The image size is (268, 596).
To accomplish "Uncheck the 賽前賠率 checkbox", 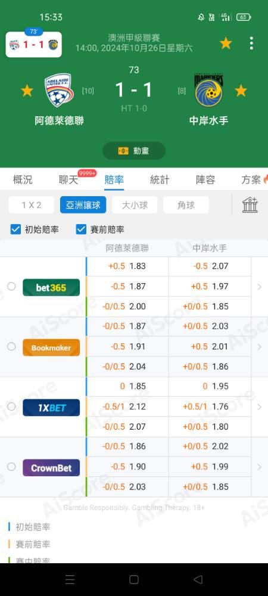I will [81, 229].
